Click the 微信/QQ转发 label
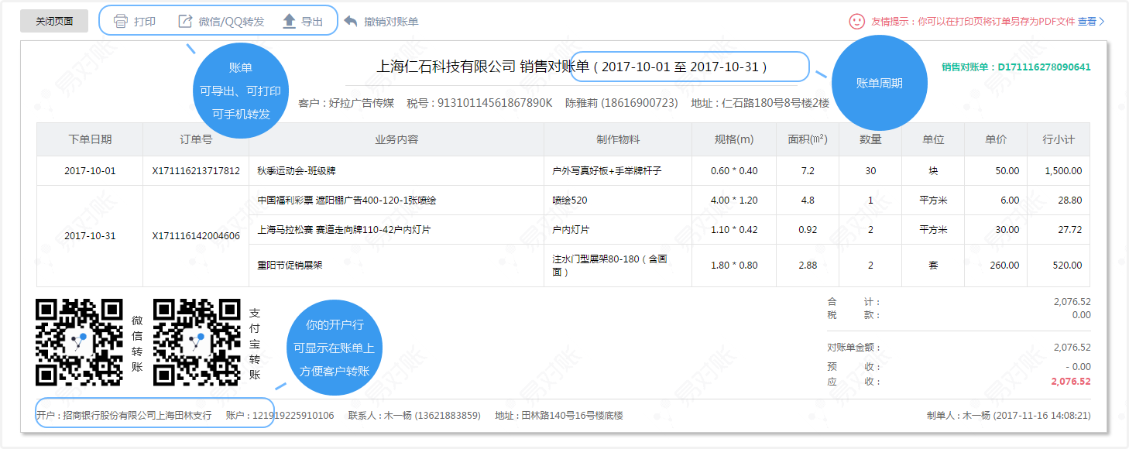Viewport: 1129px width, 449px height. [232, 22]
